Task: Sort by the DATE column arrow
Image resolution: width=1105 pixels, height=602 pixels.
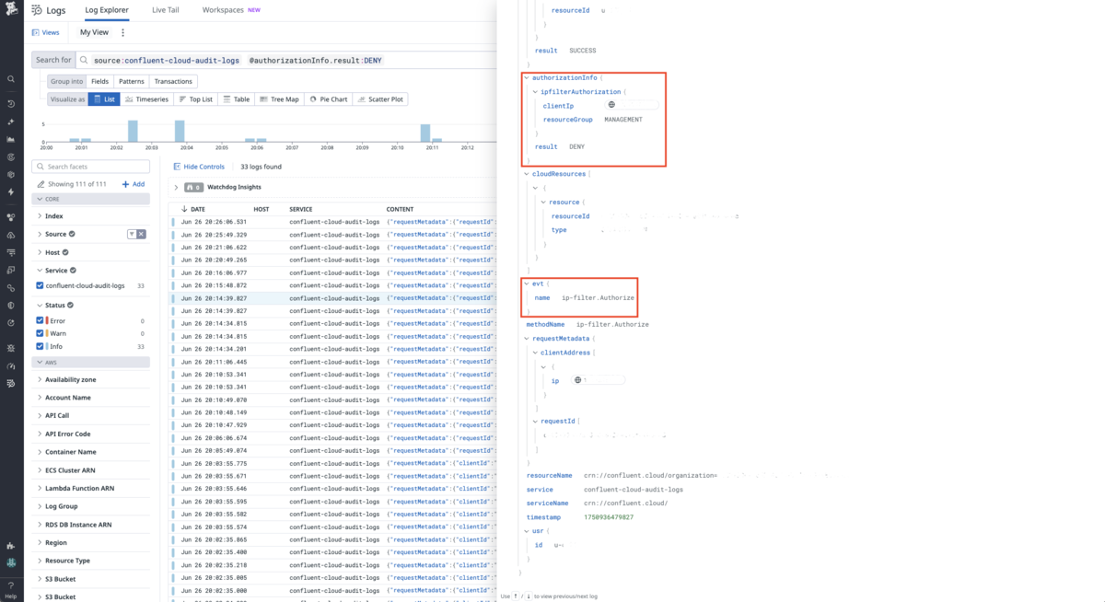Action: tap(184, 209)
